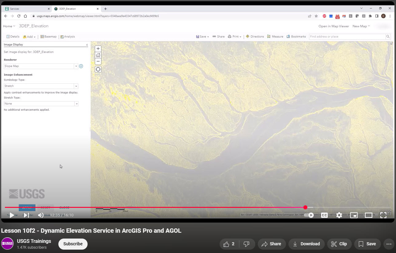Click Open in Map Viewer link

[x=334, y=26]
